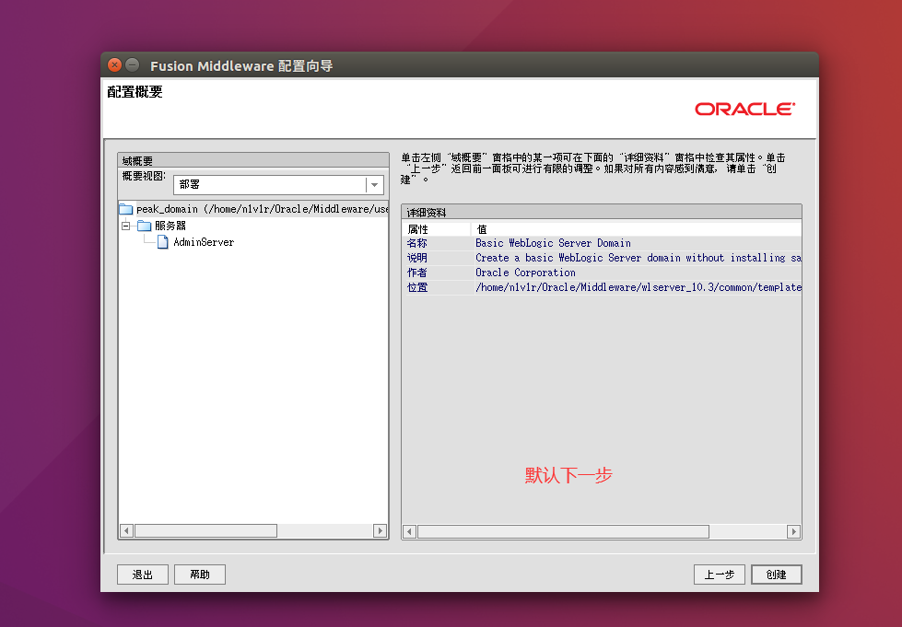
Task: Open the 概要视图 dropdown
Action: [x=375, y=184]
